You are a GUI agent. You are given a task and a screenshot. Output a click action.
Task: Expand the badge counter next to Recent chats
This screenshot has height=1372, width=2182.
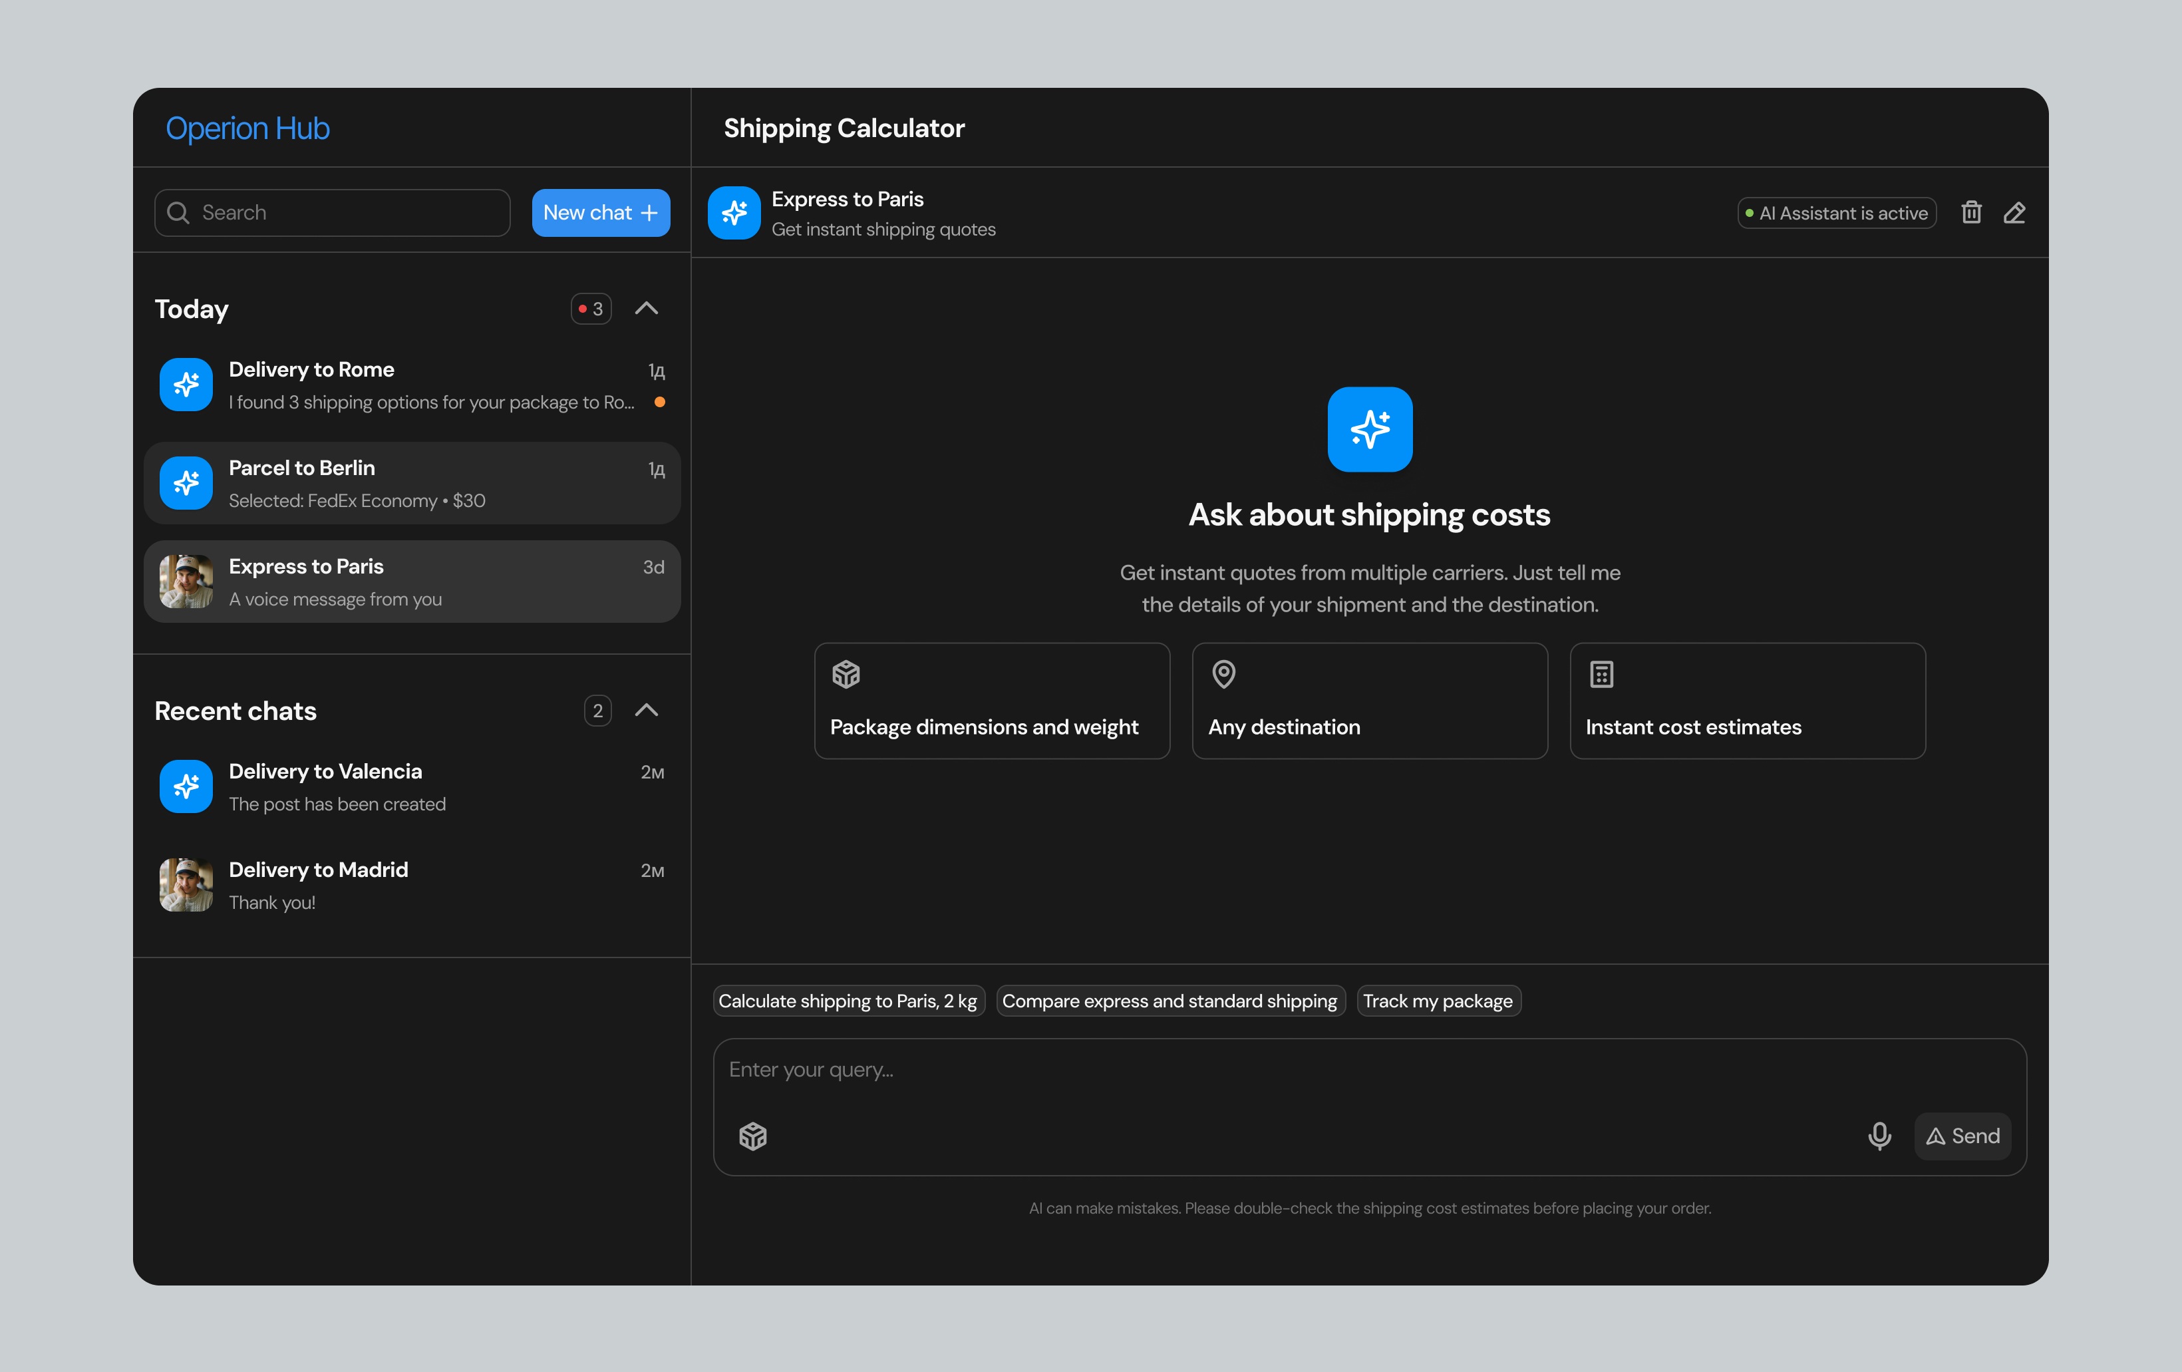click(x=597, y=711)
